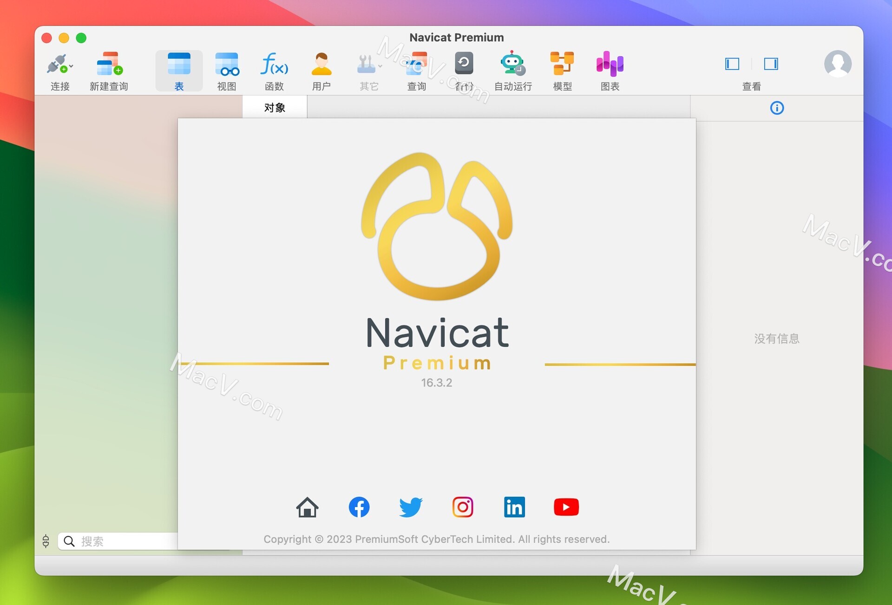
Task: Open Navicat's LinkedIn icon
Action: coord(514,507)
